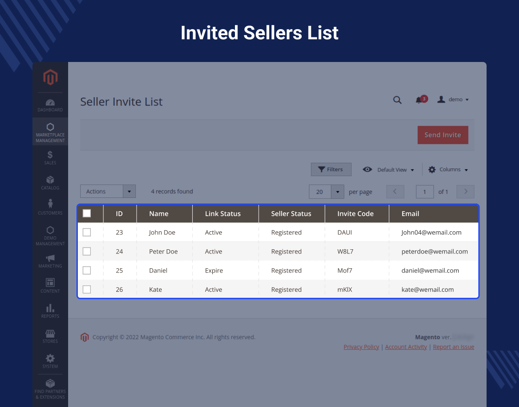Click the invite code mKlX
The image size is (519, 407).
(345, 290)
